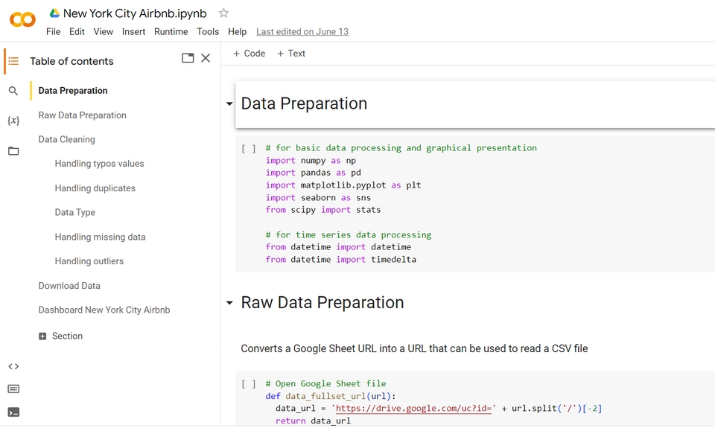Run the Google Sheet URL code cell
The image size is (715, 428).
click(x=249, y=384)
